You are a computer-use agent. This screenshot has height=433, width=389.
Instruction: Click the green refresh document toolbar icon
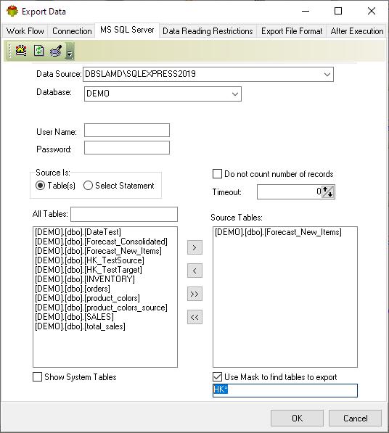click(x=39, y=51)
